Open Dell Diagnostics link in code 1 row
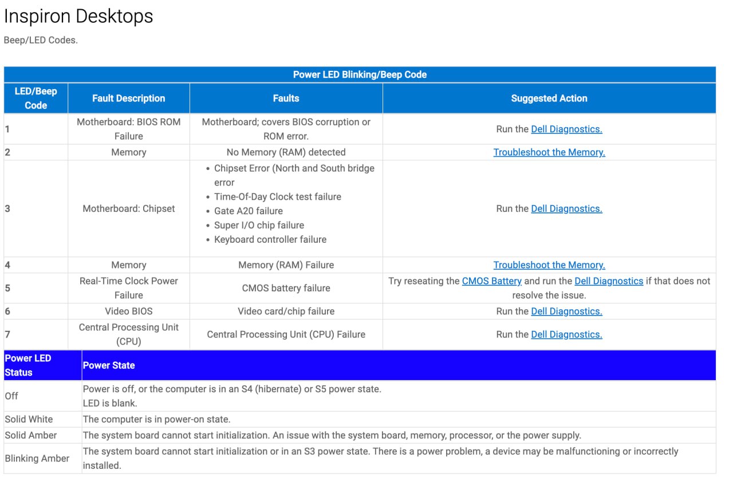Image resolution: width=733 pixels, height=486 pixels. tap(566, 129)
